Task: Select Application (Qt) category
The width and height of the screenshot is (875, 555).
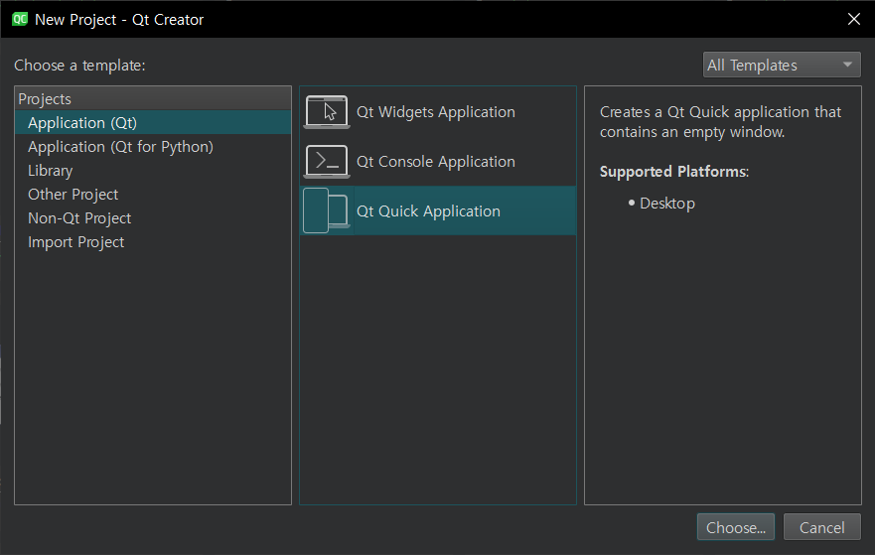Action: (152, 123)
